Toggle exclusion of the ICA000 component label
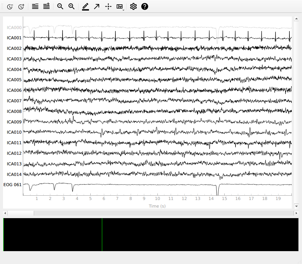The height and width of the screenshot is (264, 302). click(x=14, y=27)
